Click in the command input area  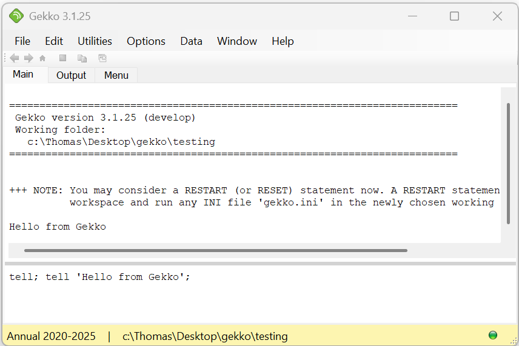[255, 297]
